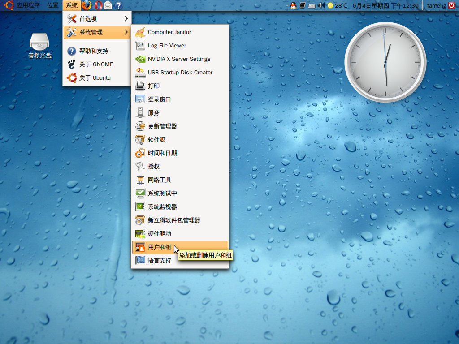The width and height of the screenshot is (459, 344).
Task: Click the clock icon next to 时间和日期
Action: [140, 153]
